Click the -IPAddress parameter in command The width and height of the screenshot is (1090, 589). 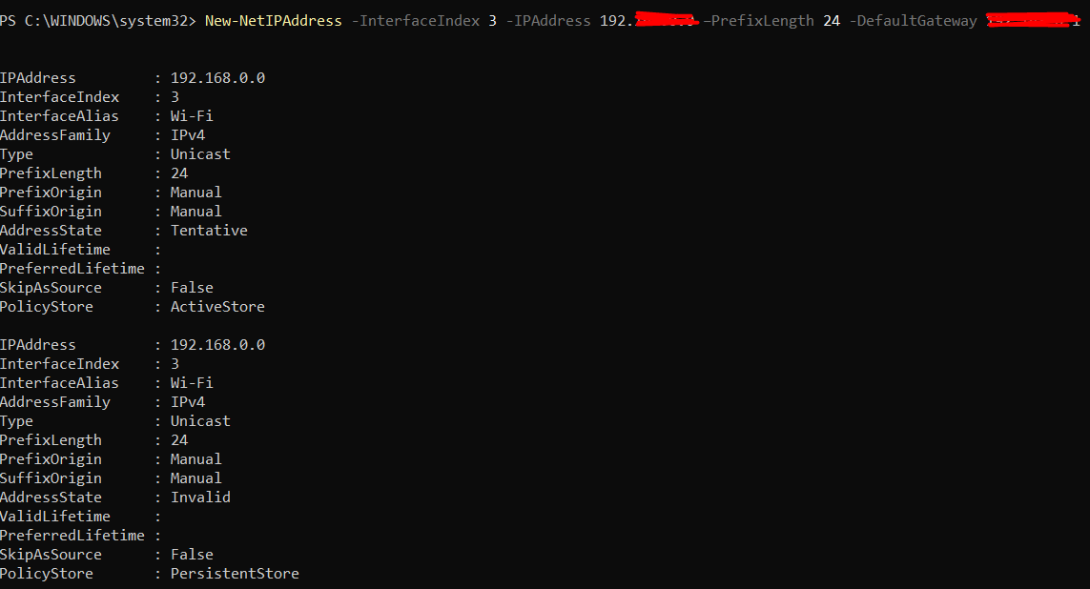[547, 21]
